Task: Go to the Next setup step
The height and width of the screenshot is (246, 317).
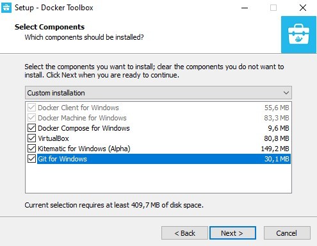Action: [232, 233]
